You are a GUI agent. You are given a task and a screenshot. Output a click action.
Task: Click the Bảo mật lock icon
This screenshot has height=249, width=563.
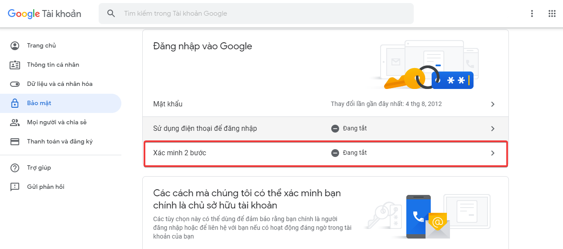click(x=15, y=103)
